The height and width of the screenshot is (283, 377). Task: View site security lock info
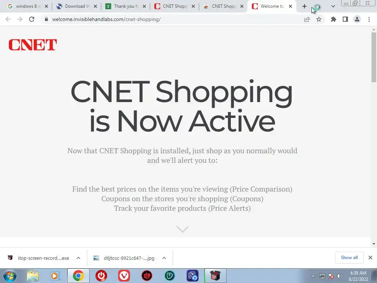pyautogui.click(x=46, y=19)
